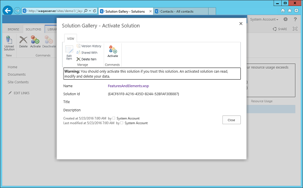Click Upload Solution in the ribbon
This screenshot has height=188, width=303.
click(9, 43)
